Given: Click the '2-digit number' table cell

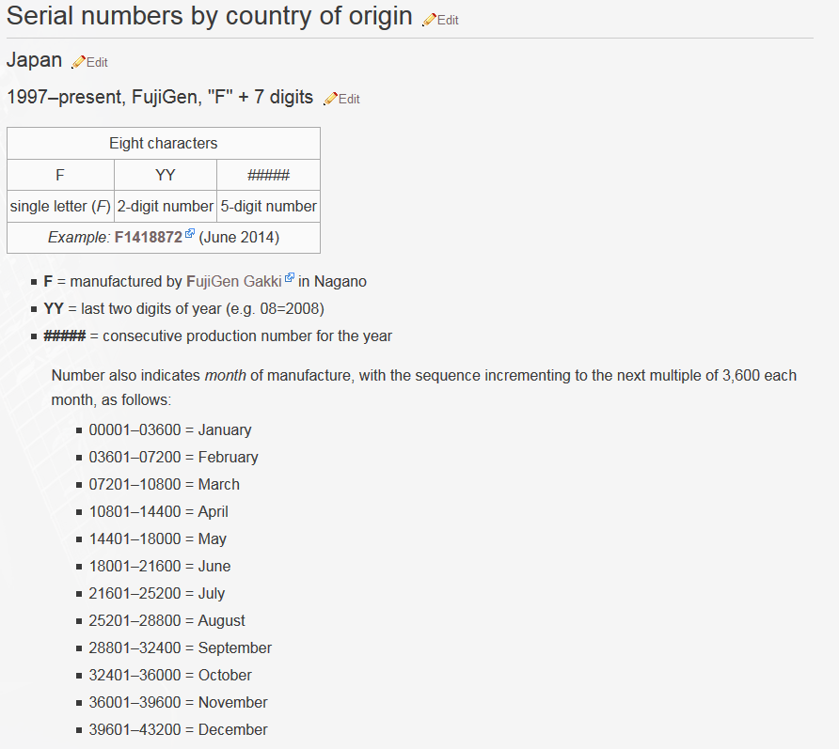Looking at the screenshot, I should [x=166, y=207].
